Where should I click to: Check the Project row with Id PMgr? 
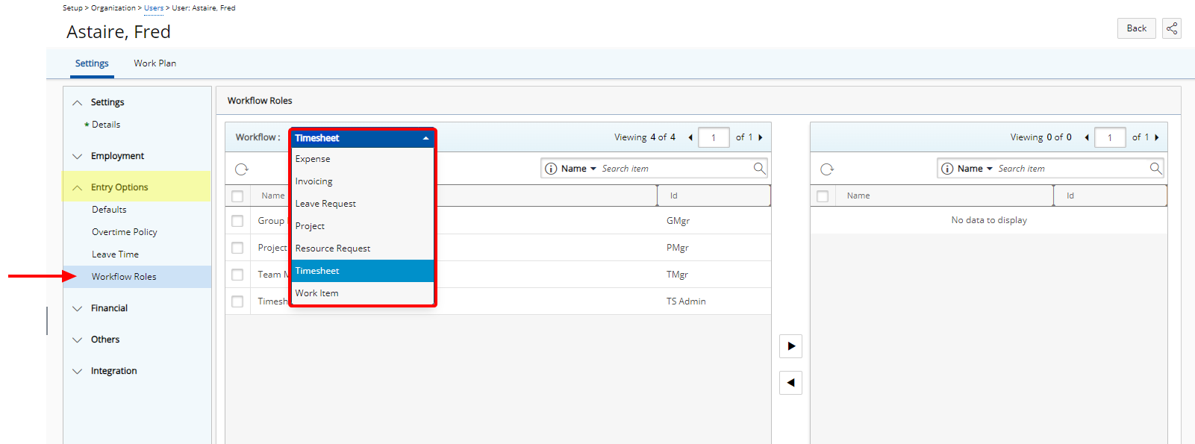(x=237, y=248)
